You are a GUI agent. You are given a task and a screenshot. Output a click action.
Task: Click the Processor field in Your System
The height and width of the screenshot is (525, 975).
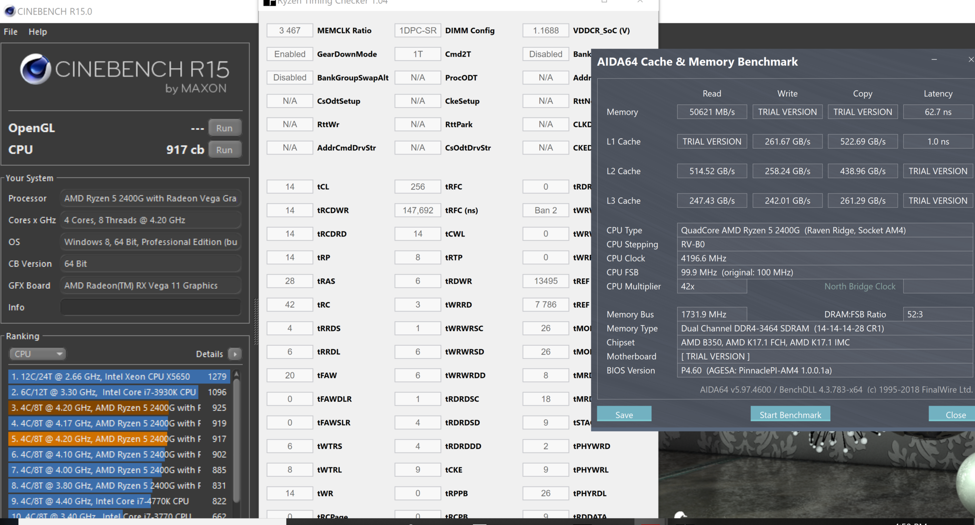pyautogui.click(x=151, y=198)
